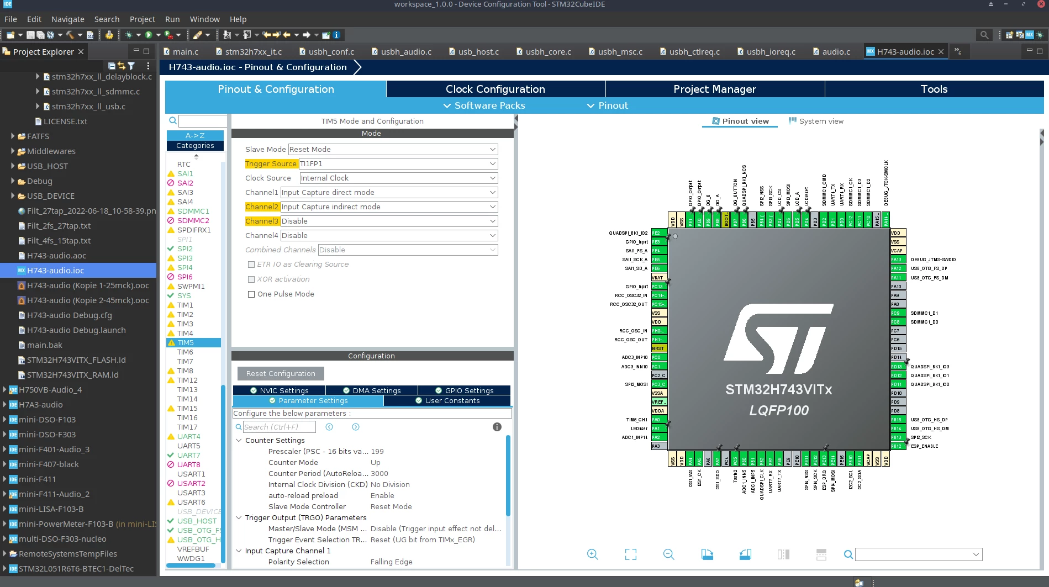Open Channel2 mode dropdown
The width and height of the screenshot is (1049, 587).
point(389,207)
